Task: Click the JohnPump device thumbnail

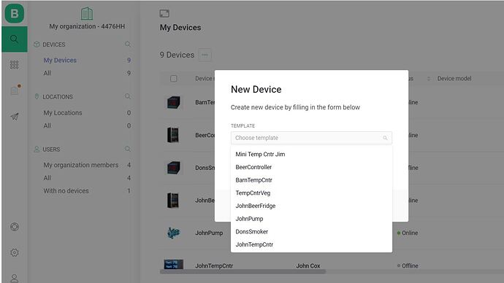Action: click(174, 233)
